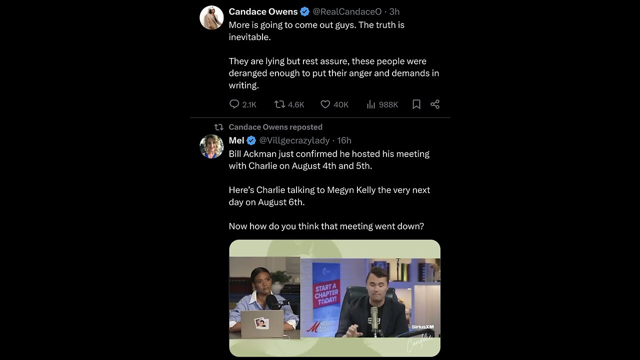640x360 pixels.
Task: Open Mel's profile avatar
Action: click(211, 146)
